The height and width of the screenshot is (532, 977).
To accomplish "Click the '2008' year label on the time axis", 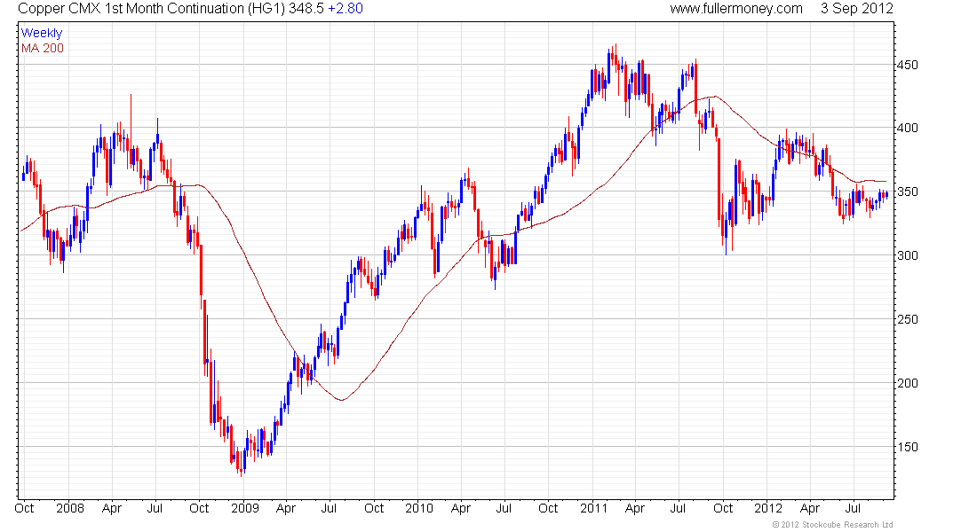I will coord(70,508).
